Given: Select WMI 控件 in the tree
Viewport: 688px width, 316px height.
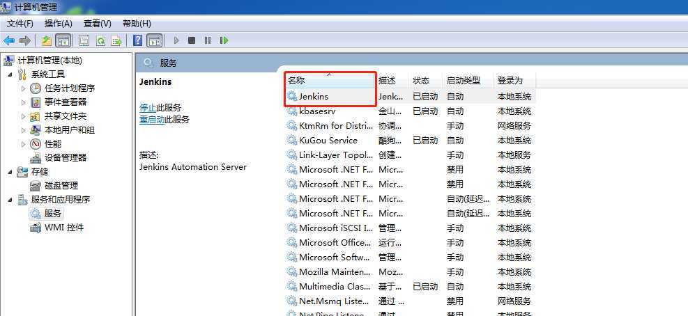Looking at the screenshot, I should click(x=64, y=228).
